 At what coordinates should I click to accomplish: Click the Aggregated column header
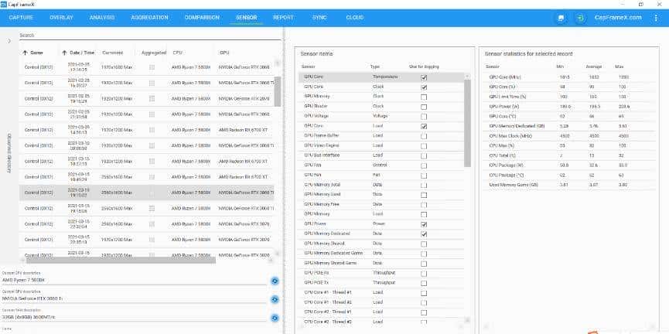(154, 53)
